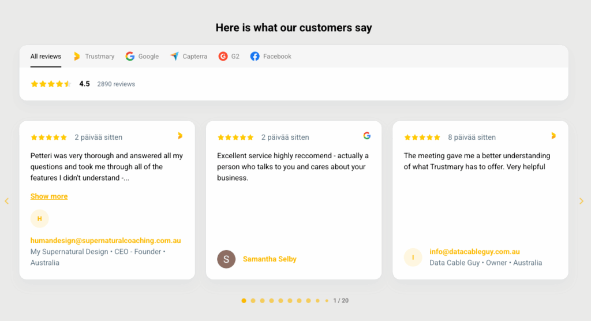Open humandesign@supernaturalcoaching.com.au reviewer link
This screenshot has height=321, width=591.
pos(106,241)
